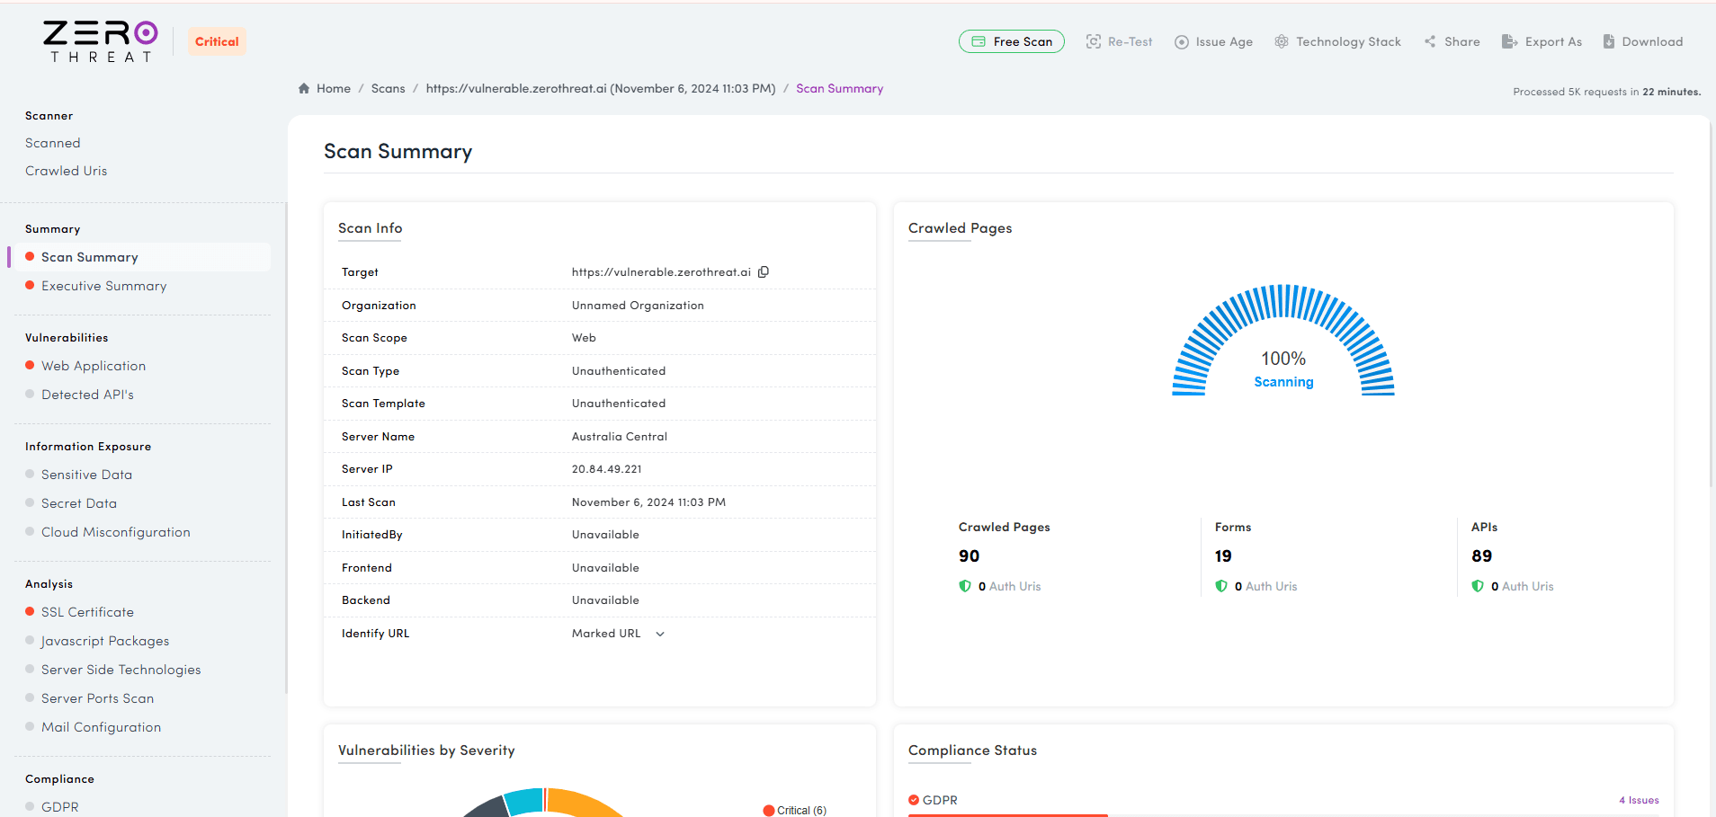
Task: Click Share button label
Action: 1462,41
